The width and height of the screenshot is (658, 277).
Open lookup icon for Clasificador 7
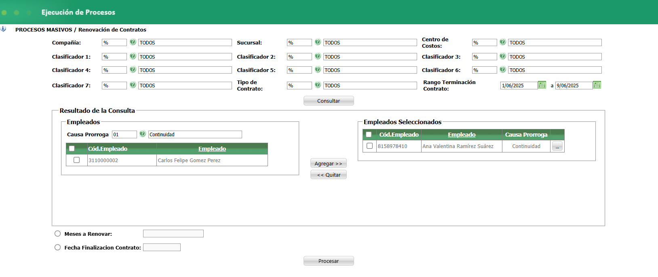point(133,85)
